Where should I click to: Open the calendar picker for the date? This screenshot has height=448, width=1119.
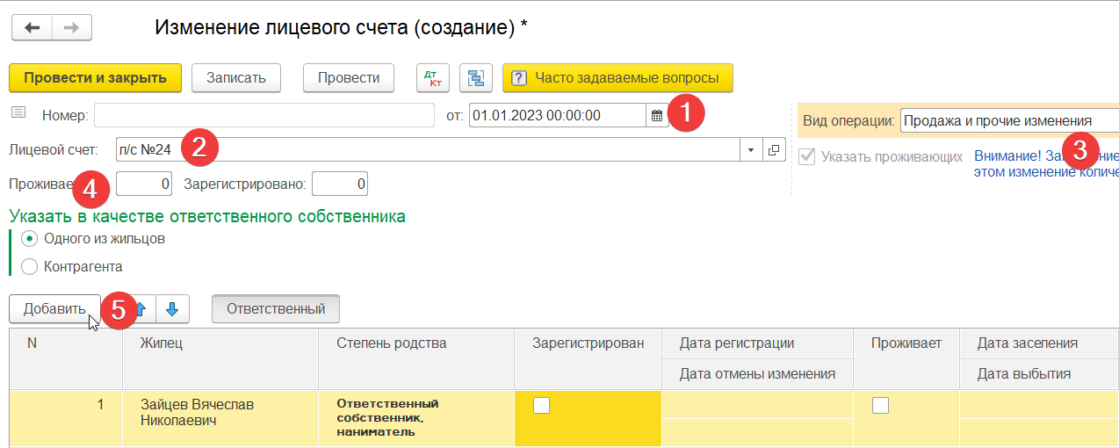(x=656, y=116)
